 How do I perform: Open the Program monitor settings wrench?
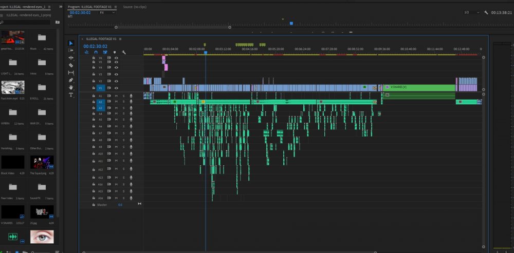[x=486, y=12]
